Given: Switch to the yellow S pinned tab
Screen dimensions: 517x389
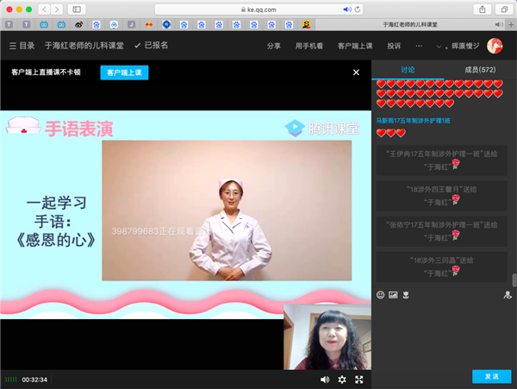Looking at the screenshot, I should (306, 24).
